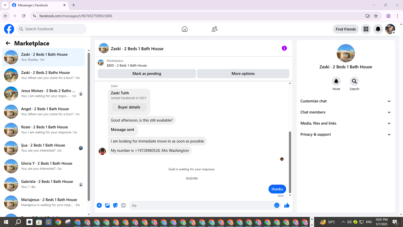
Task: Expand Customize chat section
Action: coord(346,101)
